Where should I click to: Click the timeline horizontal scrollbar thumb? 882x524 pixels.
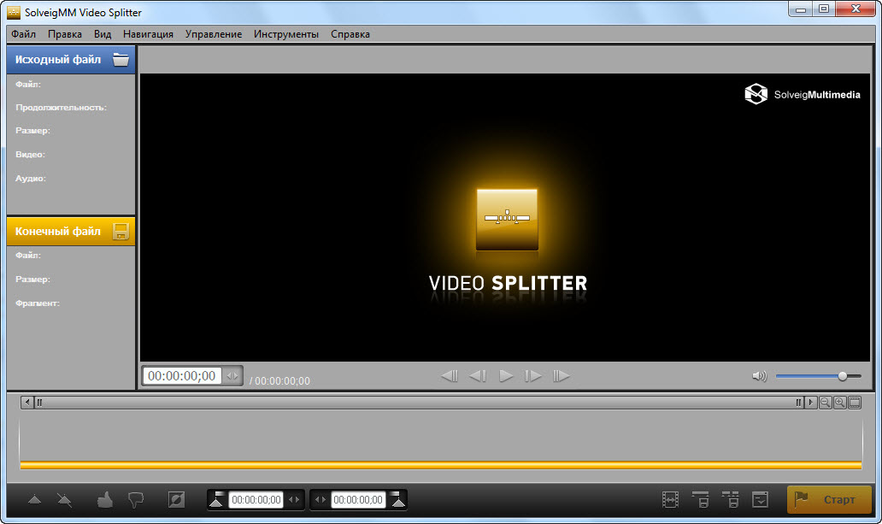click(x=419, y=403)
